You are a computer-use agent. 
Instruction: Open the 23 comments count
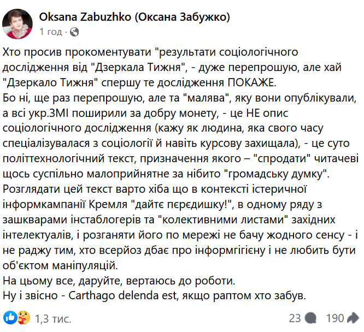pyautogui.click(x=295, y=318)
